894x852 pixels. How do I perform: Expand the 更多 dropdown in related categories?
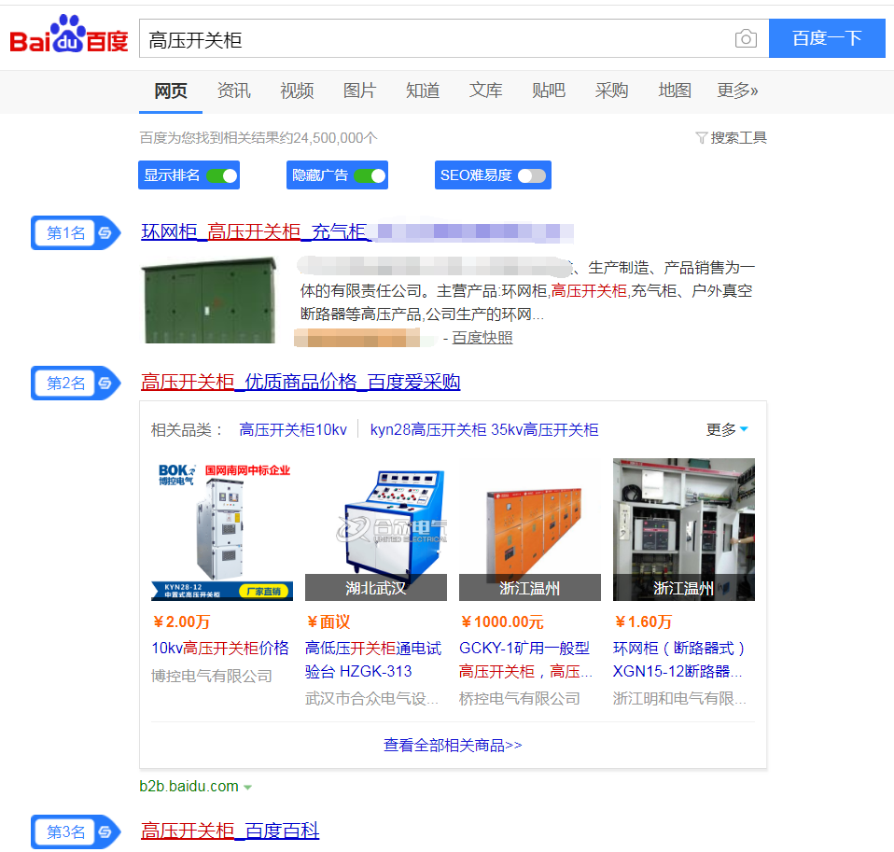[x=727, y=429]
